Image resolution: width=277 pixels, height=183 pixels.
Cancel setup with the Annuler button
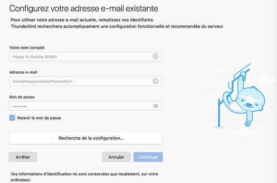pos(116,157)
